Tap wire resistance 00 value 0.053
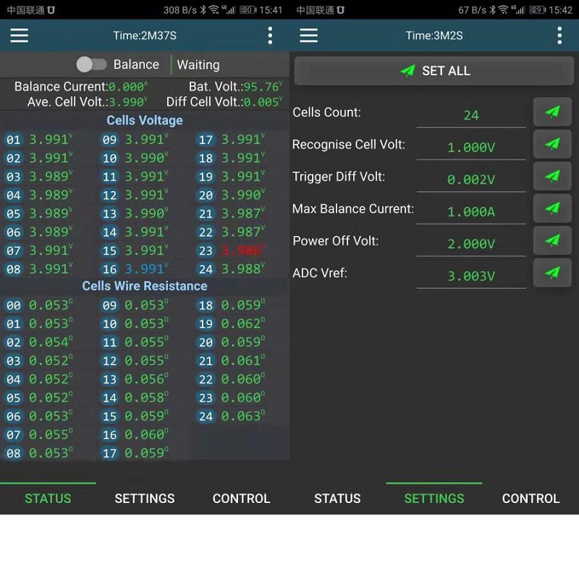This screenshot has height=579, width=579. 51,305
